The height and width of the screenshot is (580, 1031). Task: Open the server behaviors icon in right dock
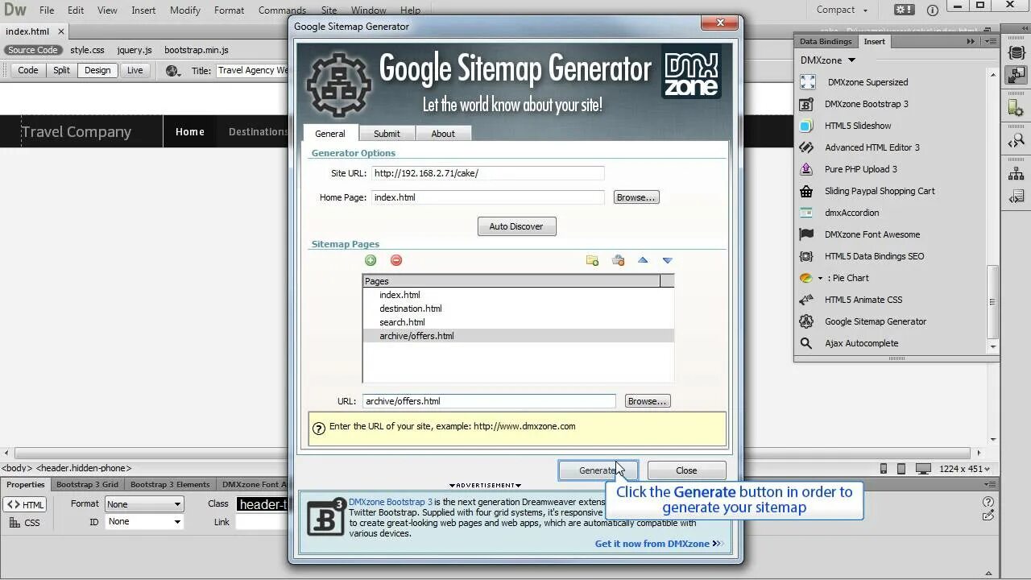pos(1016,108)
